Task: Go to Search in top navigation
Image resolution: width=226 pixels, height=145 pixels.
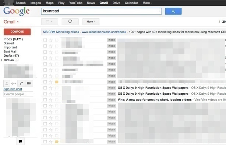Action: pyautogui.click(x=21, y=3)
